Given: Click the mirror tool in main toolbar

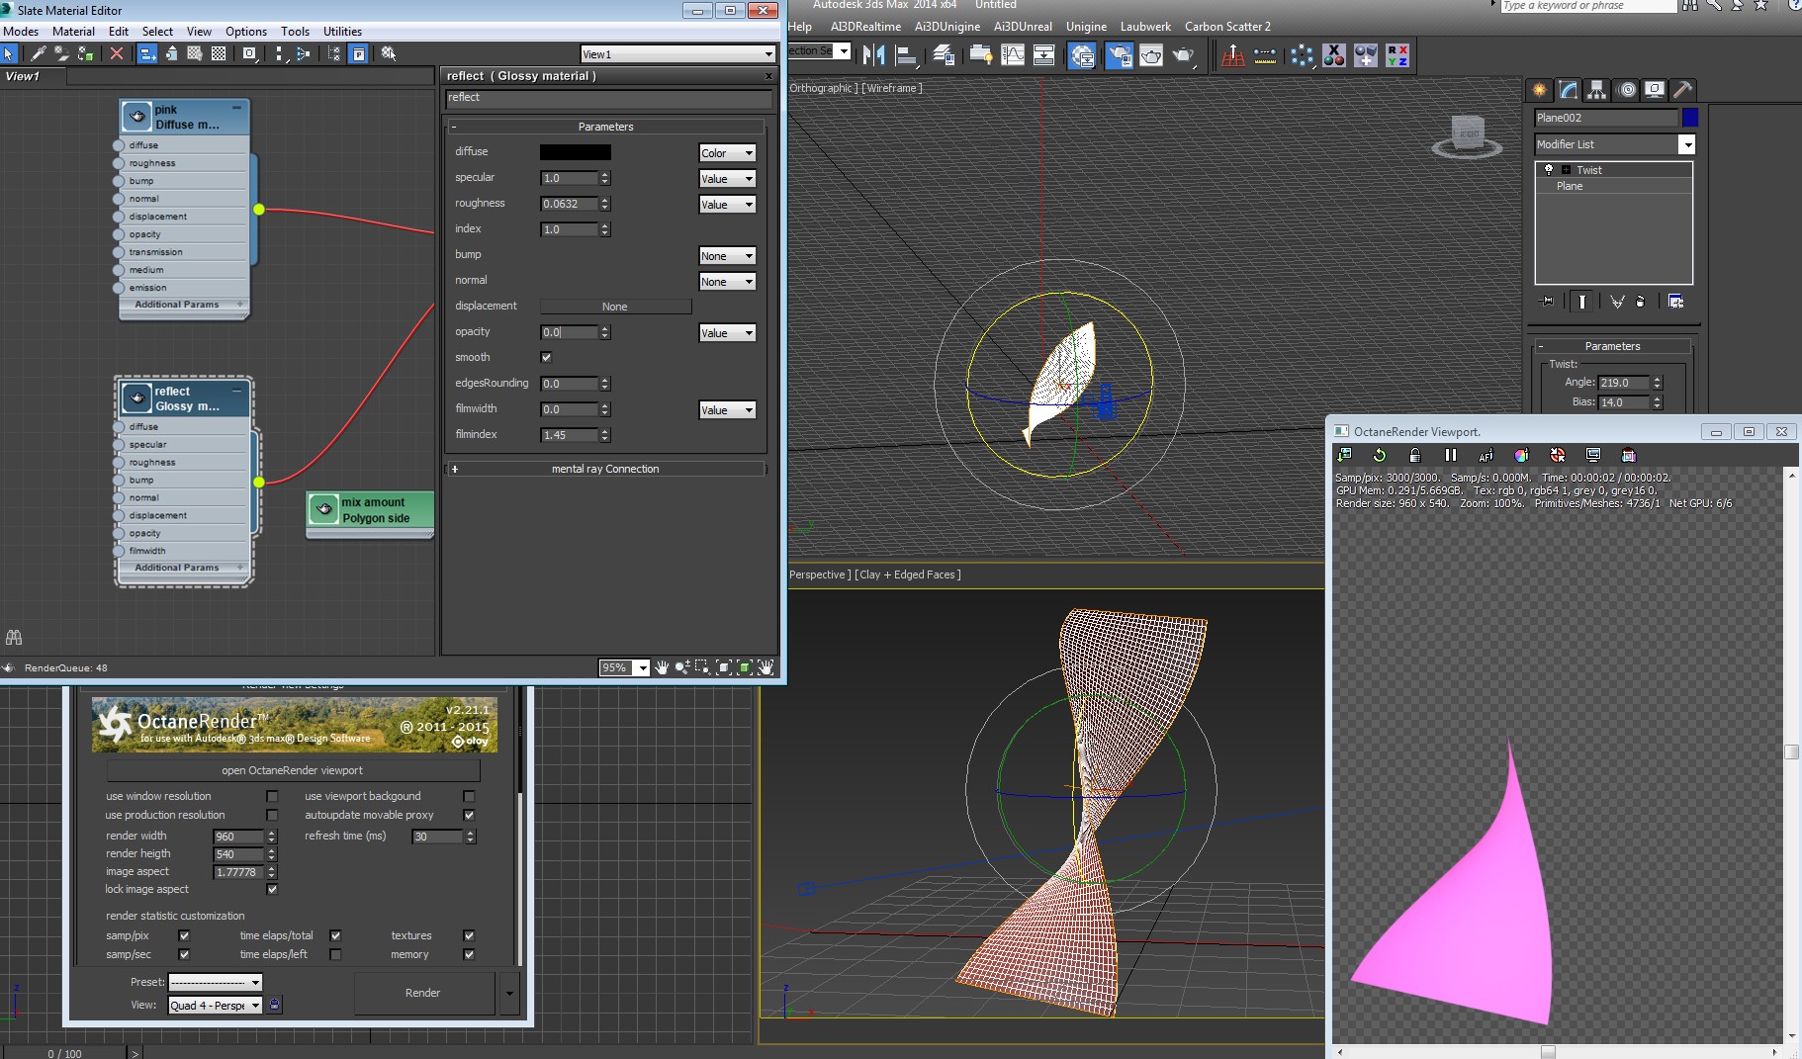Looking at the screenshot, I should [x=874, y=55].
